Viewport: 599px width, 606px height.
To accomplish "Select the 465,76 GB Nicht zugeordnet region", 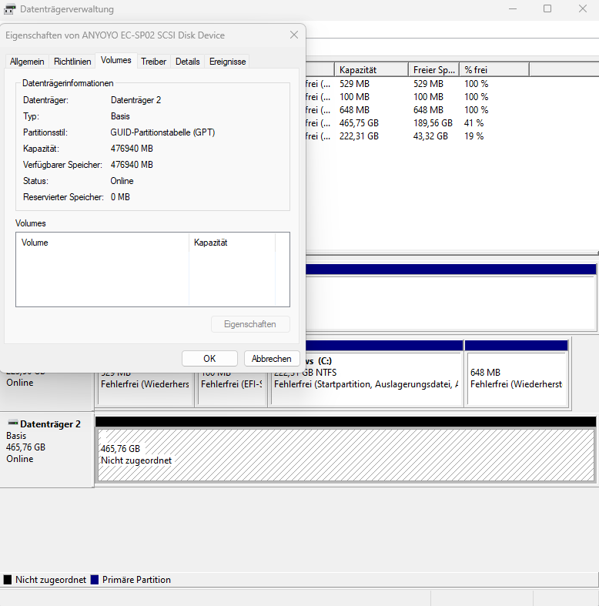I will point(346,455).
